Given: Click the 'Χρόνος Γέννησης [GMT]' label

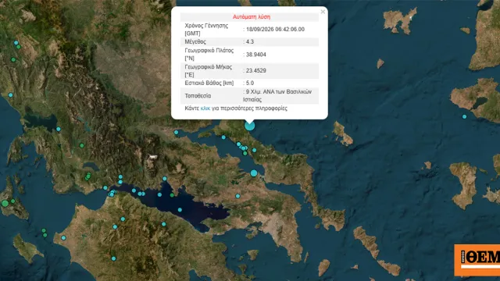Looking at the screenshot, I should pos(206,30).
